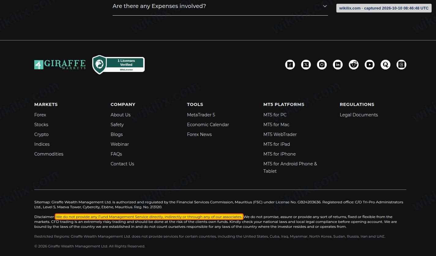Open the Stocks link
The height and width of the screenshot is (256, 436).
click(x=41, y=125)
